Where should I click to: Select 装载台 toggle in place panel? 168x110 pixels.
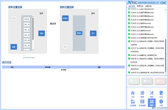65,18
